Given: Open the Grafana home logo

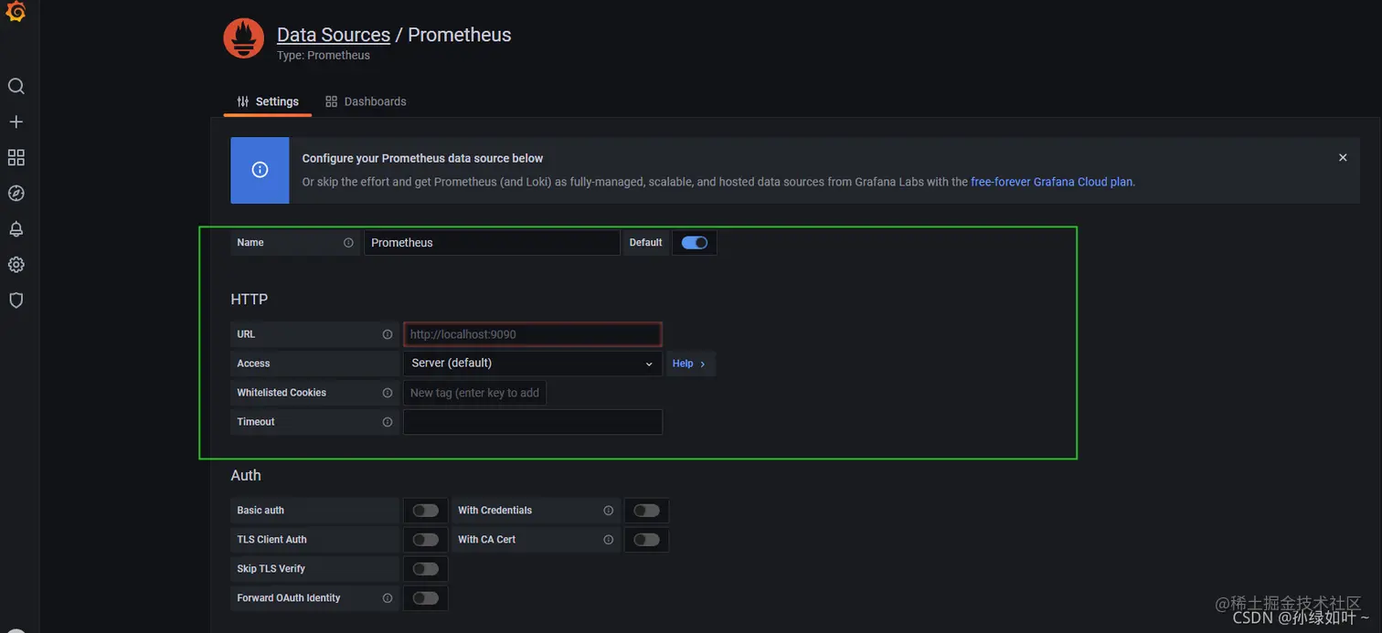Looking at the screenshot, I should (16, 13).
